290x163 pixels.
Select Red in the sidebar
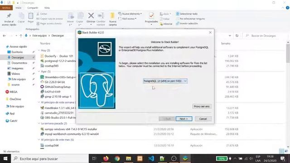[x=10, y=114]
